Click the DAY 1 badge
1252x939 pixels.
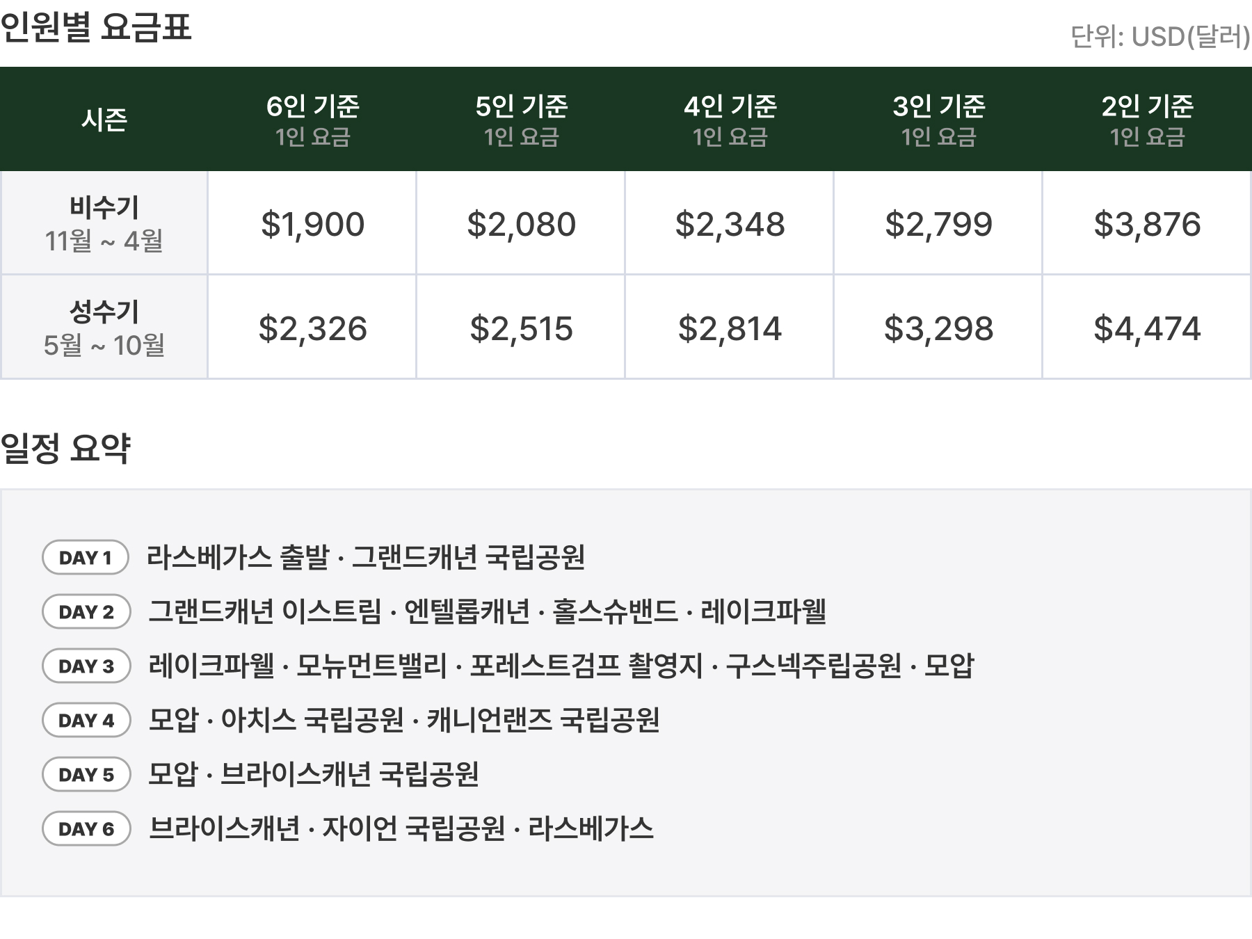coord(86,557)
